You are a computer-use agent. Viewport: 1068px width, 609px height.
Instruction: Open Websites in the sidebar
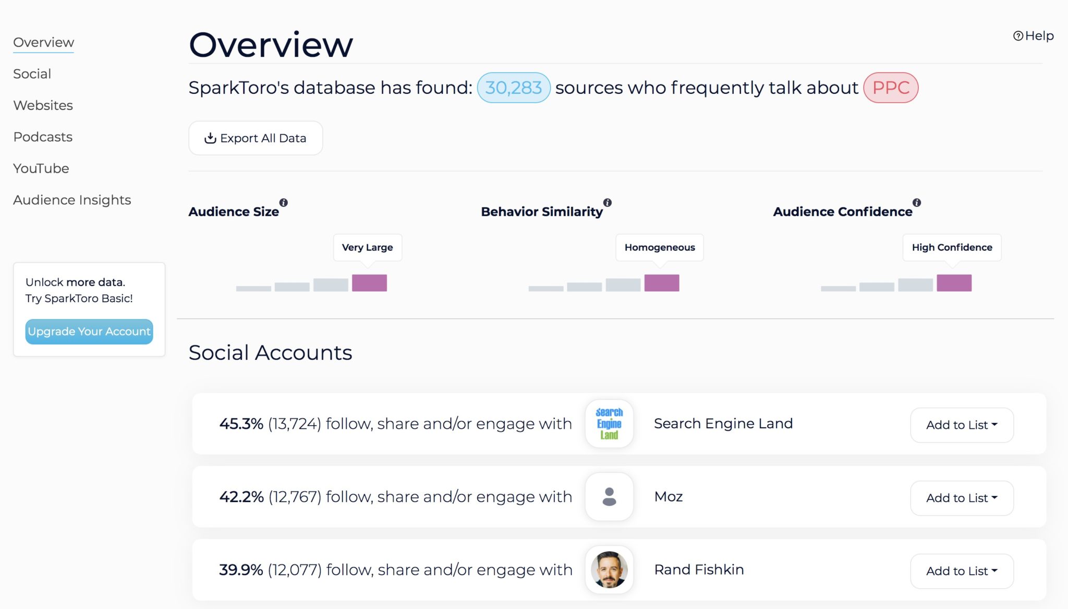(43, 105)
